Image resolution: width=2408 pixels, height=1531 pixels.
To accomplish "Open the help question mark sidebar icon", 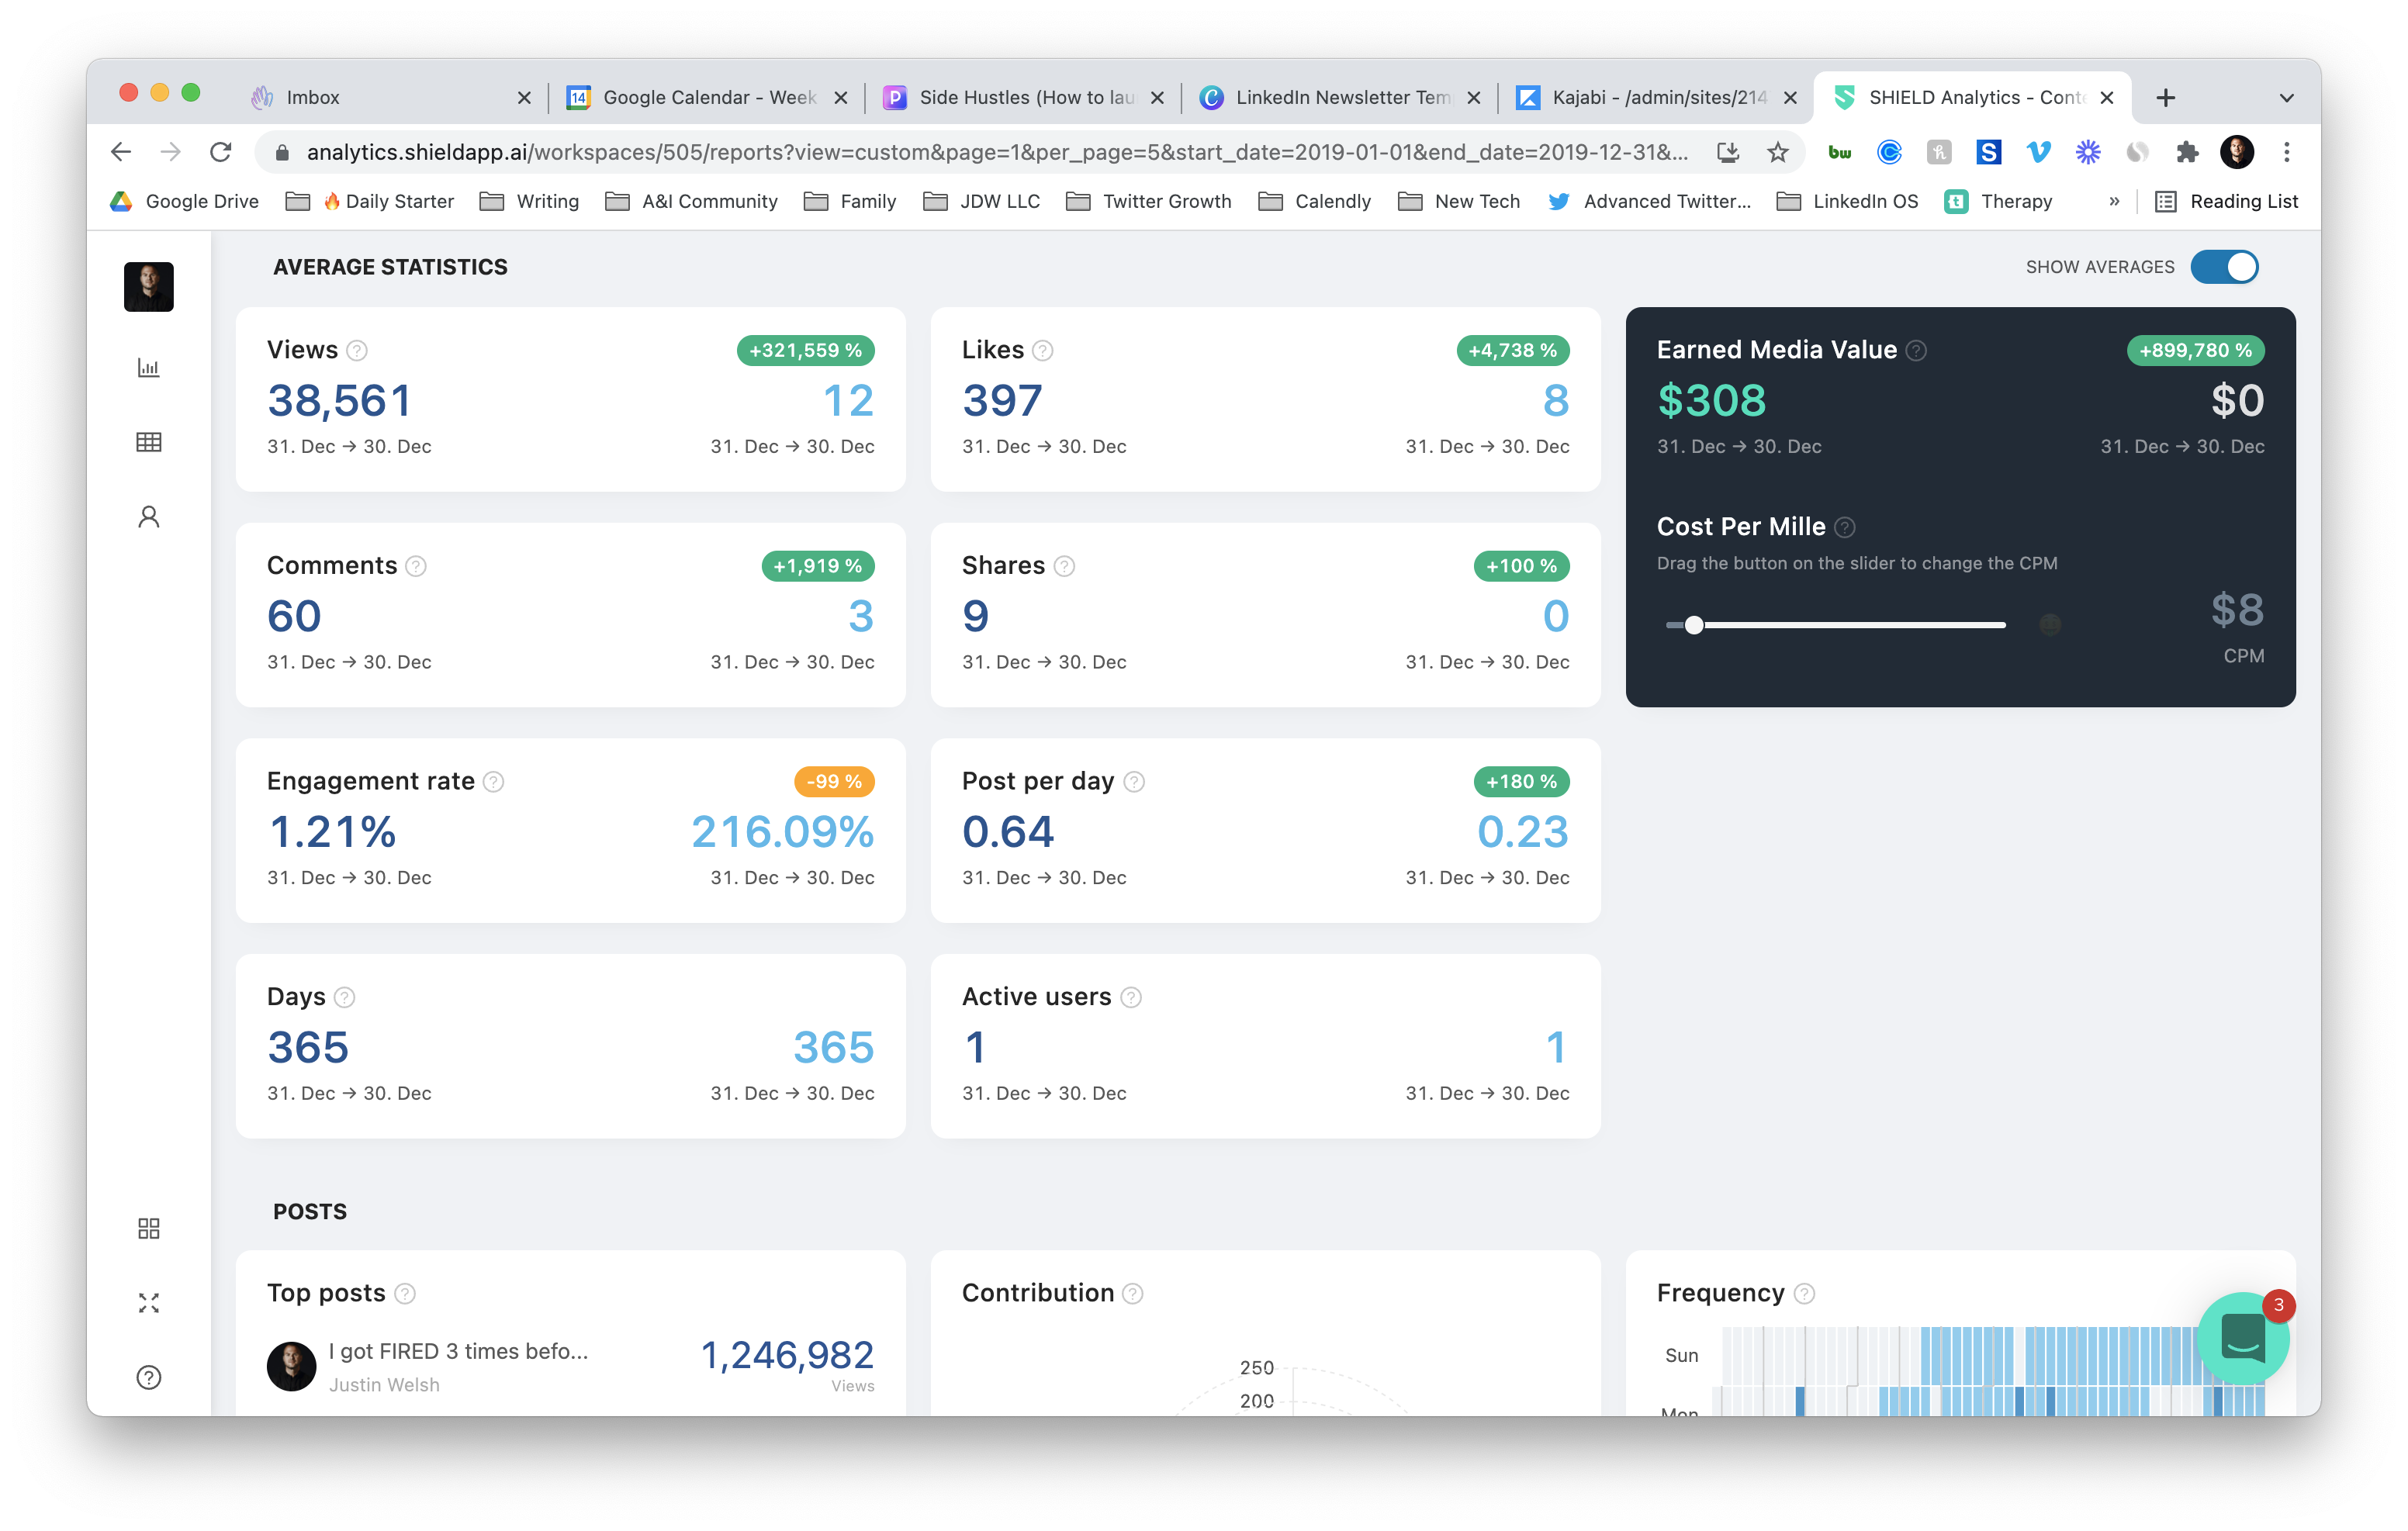I will pos(148,1377).
